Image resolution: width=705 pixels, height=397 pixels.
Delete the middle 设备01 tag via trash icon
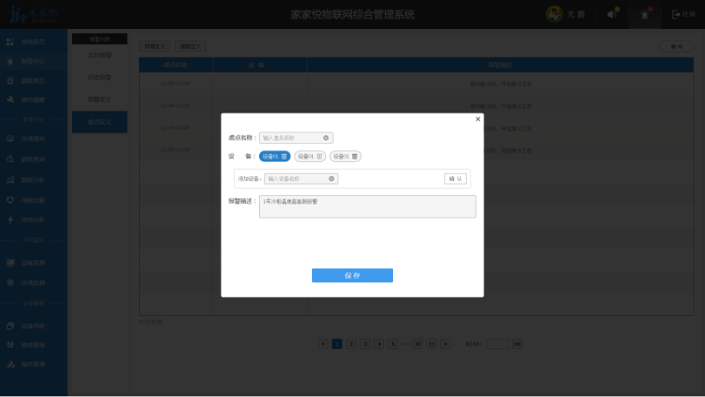pyautogui.click(x=319, y=156)
